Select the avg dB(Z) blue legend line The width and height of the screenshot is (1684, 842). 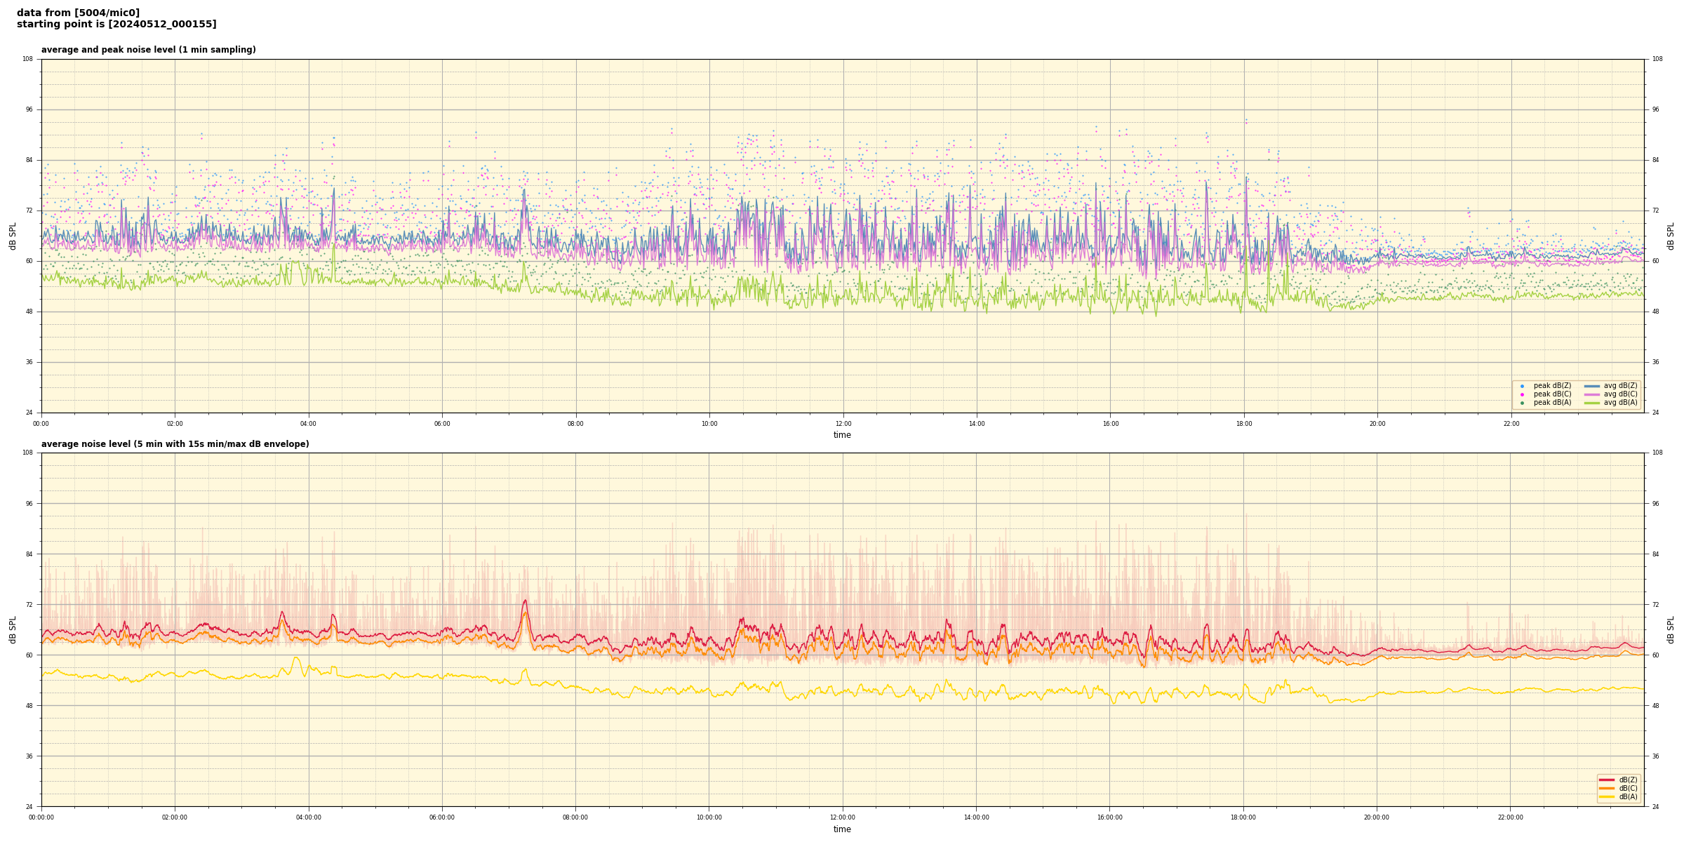(x=1591, y=386)
